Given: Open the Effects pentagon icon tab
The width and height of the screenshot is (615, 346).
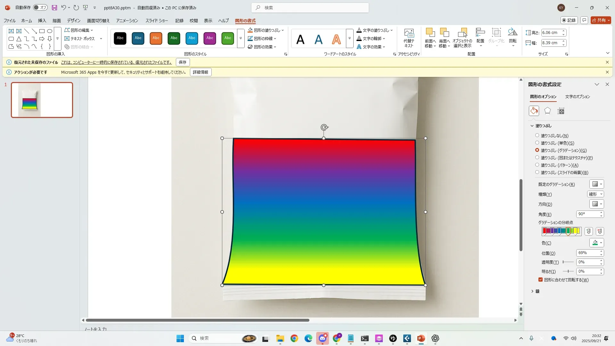Looking at the screenshot, I should click(x=547, y=111).
